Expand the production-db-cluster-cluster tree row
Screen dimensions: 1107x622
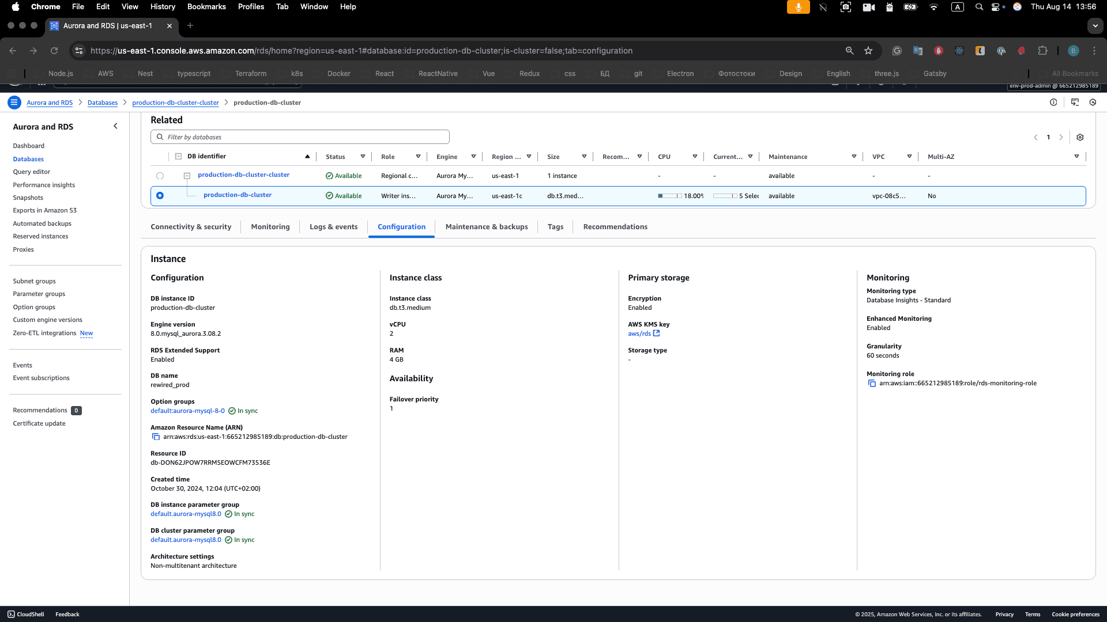pyautogui.click(x=186, y=176)
